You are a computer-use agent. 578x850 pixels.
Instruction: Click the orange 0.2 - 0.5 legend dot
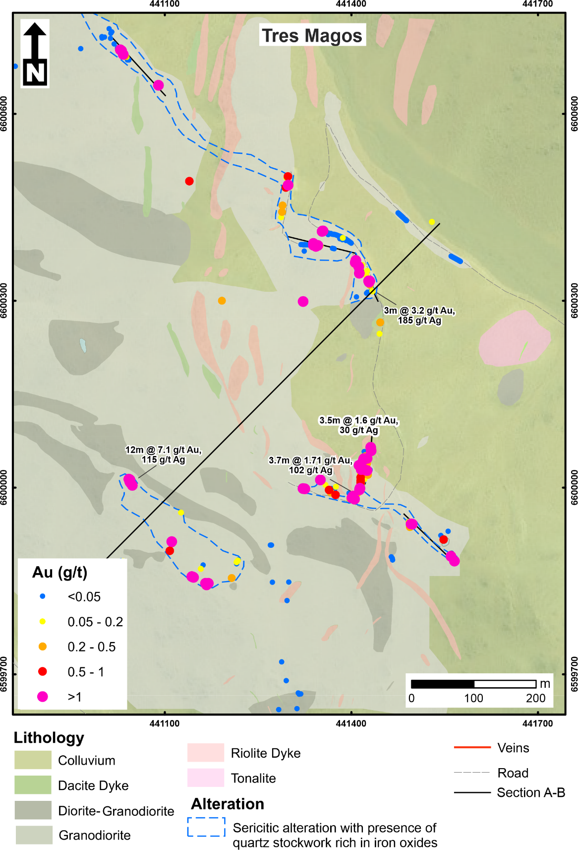coord(43,647)
